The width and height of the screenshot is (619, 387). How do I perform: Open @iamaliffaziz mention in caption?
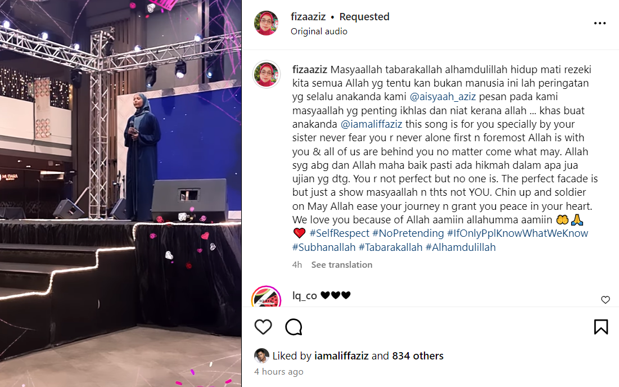(x=371, y=124)
